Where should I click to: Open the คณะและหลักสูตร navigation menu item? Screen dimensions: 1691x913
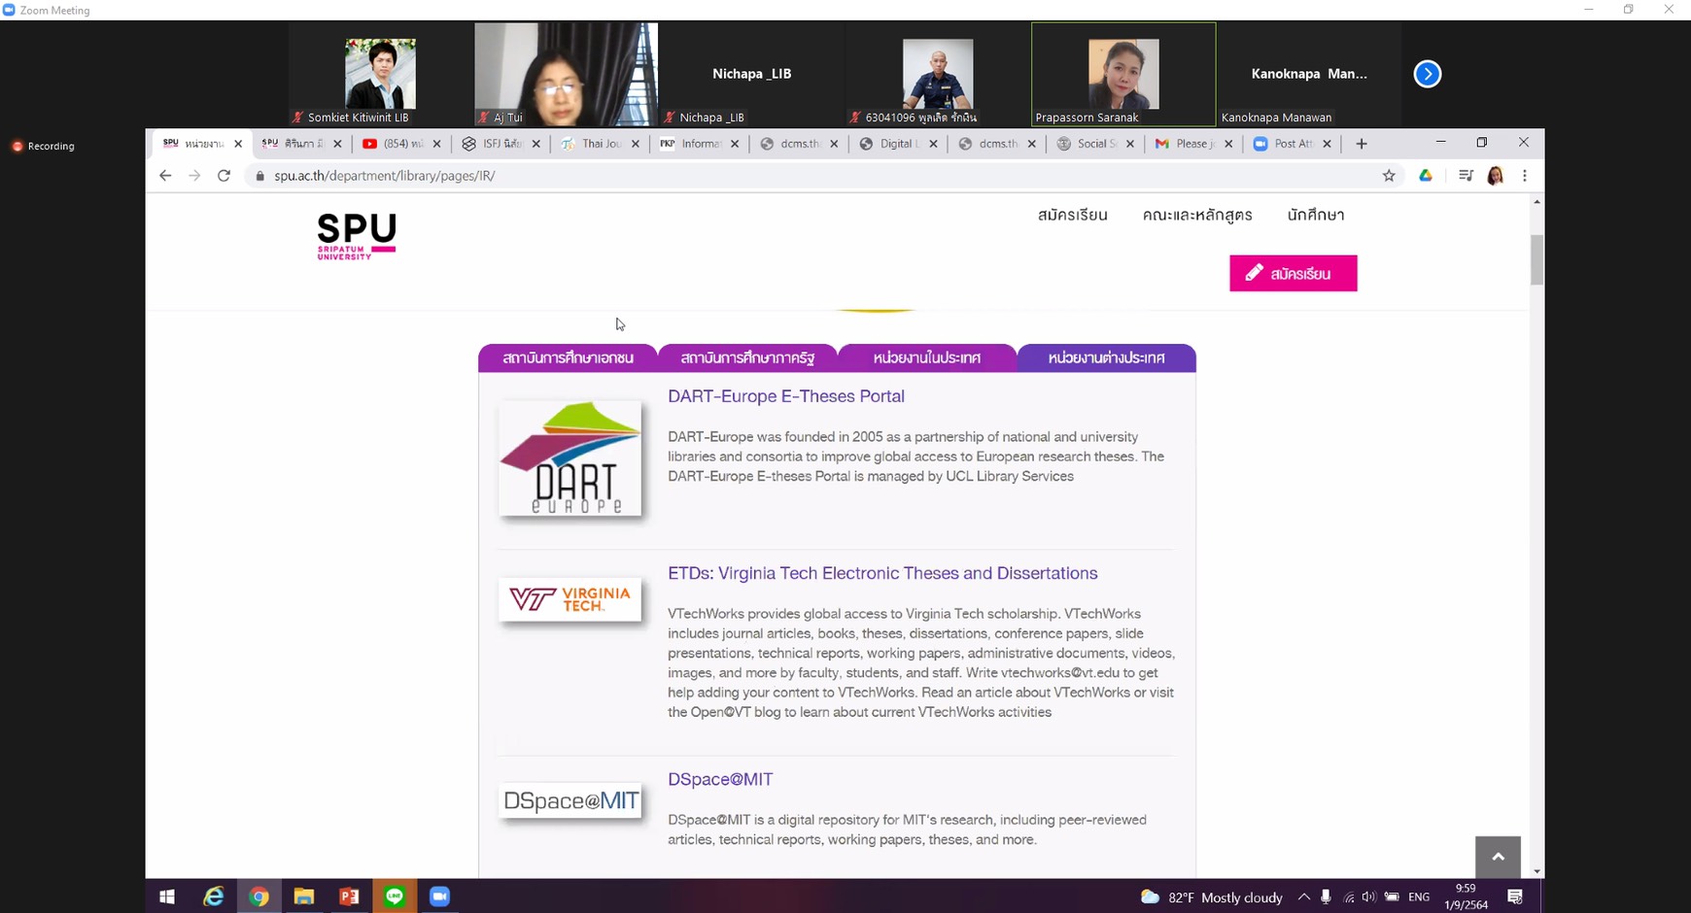(x=1197, y=216)
